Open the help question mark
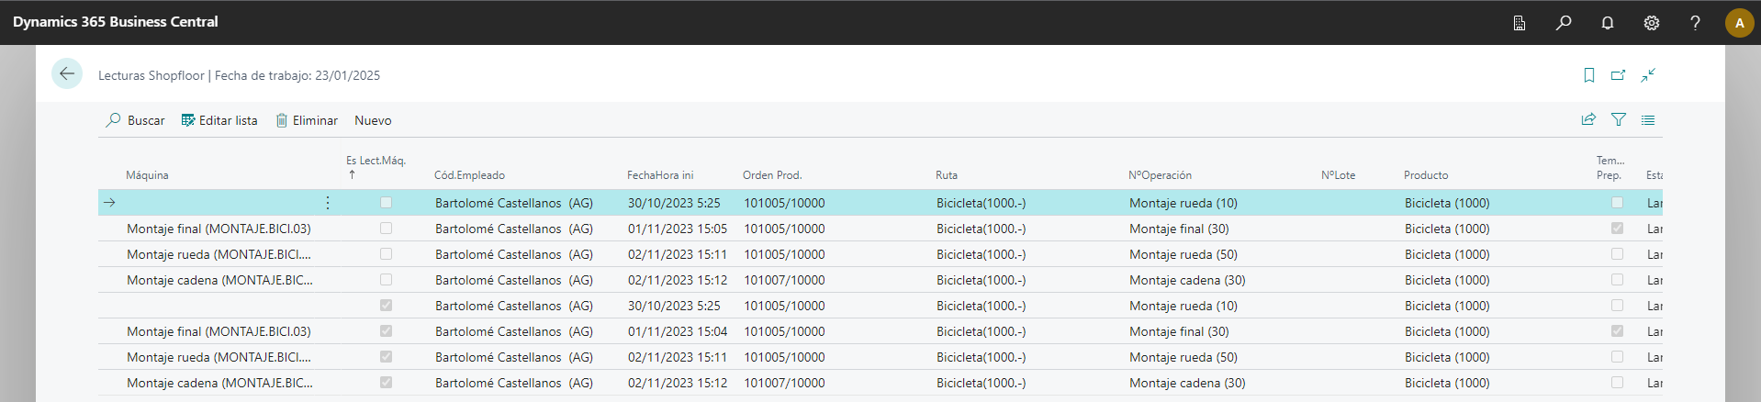This screenshot has width=1761, height=402. [x=1695, y=23]
